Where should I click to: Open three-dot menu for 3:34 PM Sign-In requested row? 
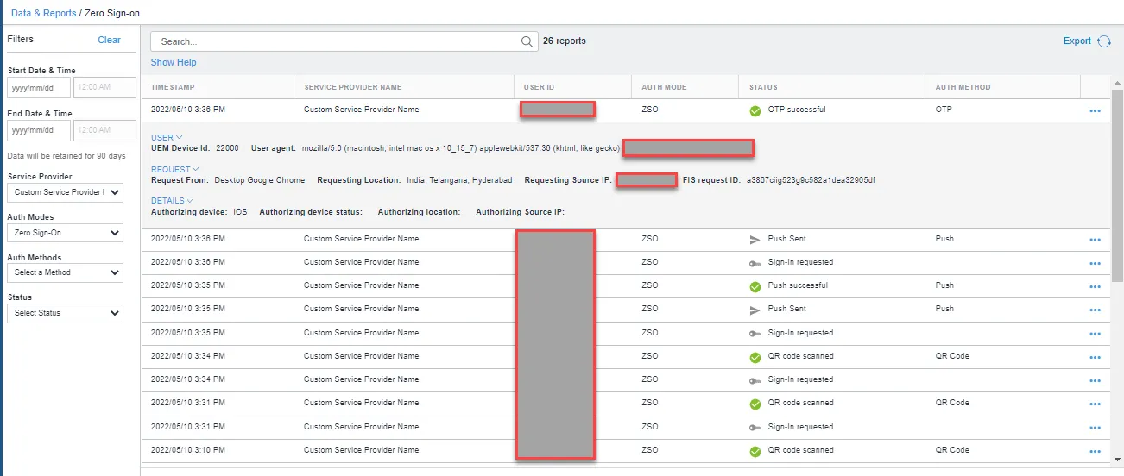tap(1096, 381)
